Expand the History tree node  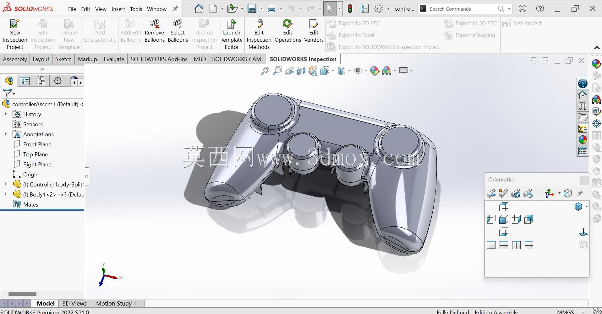5,114
